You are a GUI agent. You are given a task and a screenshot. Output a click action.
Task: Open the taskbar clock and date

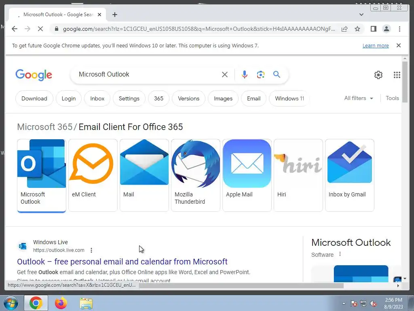click(393, 303)
